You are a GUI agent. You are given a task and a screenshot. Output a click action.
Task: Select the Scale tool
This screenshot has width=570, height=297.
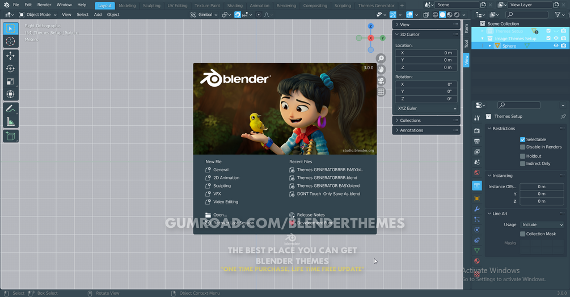click(11, 81)
